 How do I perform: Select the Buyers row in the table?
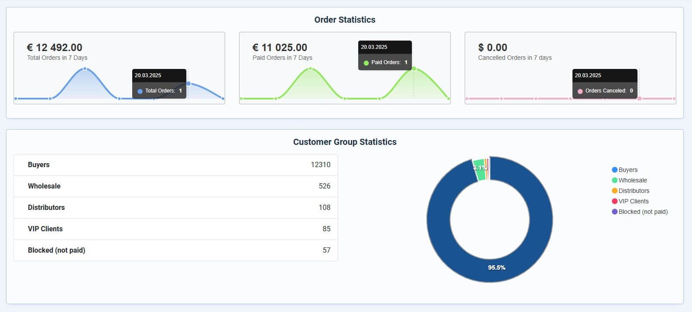coord(175,165)
